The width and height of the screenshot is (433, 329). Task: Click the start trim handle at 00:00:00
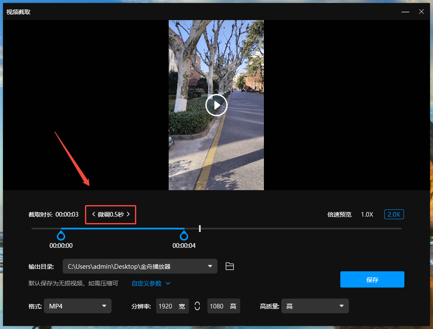61,236
